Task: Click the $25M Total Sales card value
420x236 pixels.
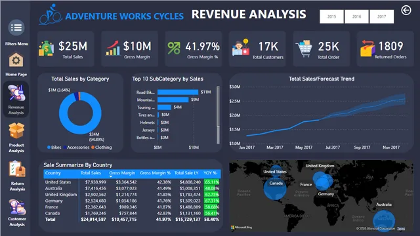Action: tap(73, 47)
